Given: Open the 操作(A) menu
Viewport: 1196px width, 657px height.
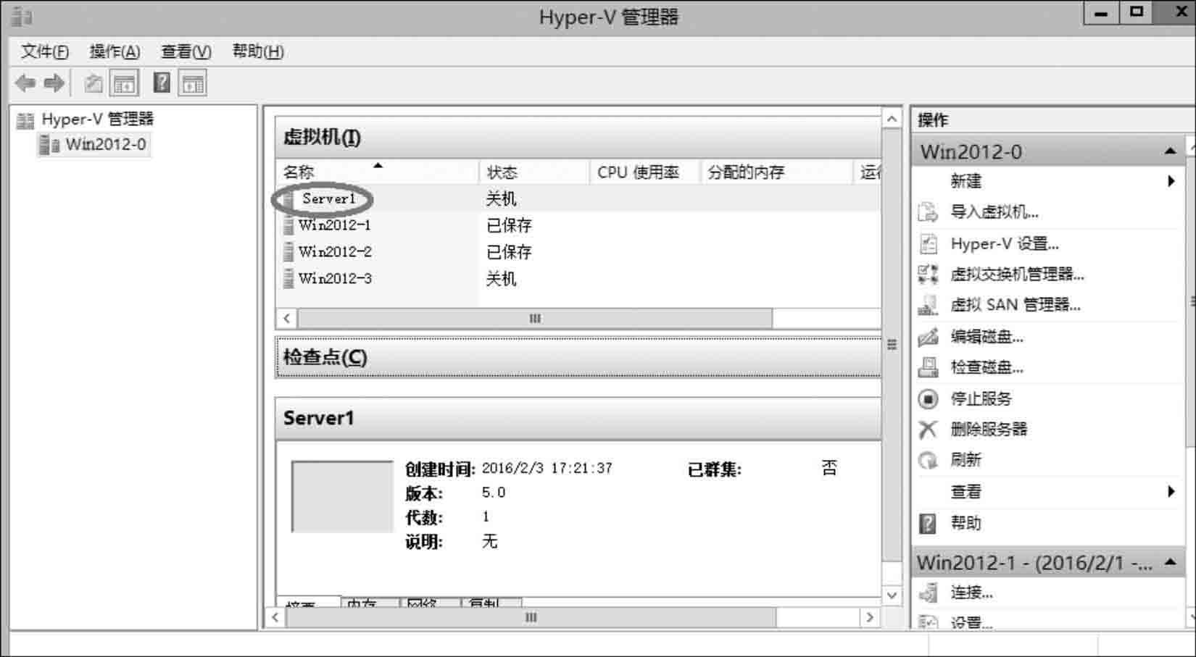Looking at the screenshot, I should click(115, 51).
